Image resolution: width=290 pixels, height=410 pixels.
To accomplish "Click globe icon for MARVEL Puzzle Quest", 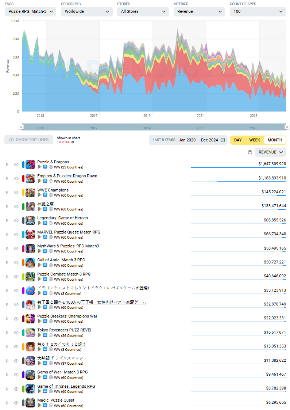I will click(51, 237).
